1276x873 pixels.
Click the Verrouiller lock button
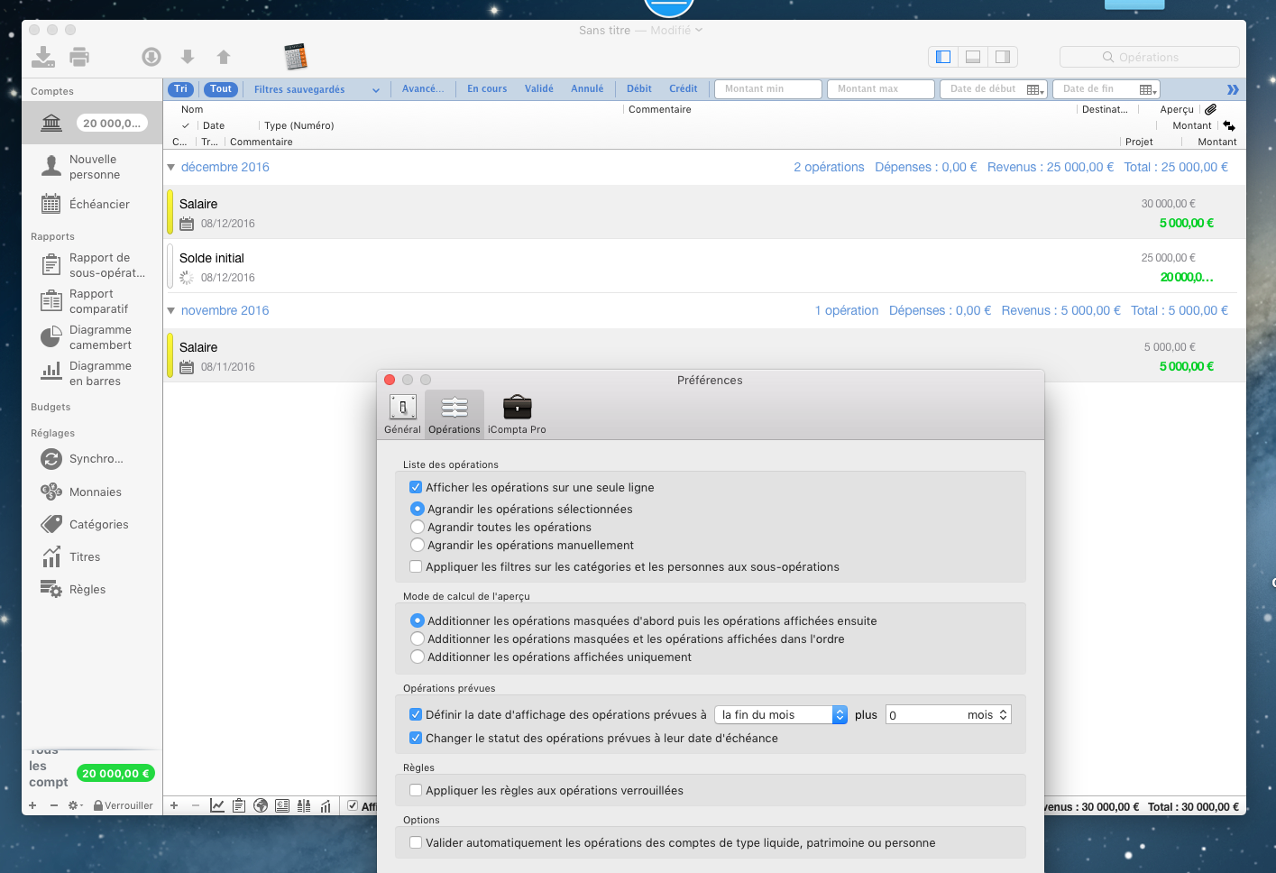124,805
